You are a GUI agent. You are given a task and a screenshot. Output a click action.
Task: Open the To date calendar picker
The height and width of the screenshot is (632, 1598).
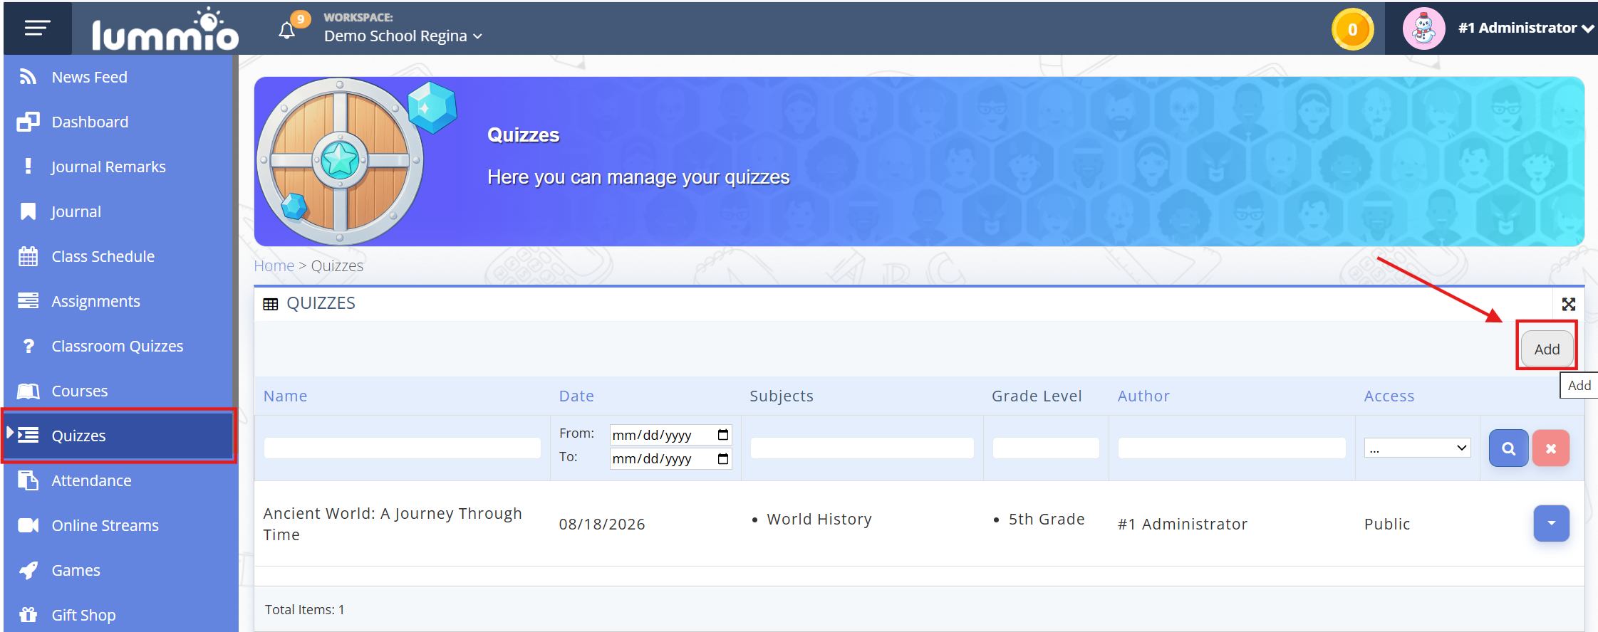722,458
